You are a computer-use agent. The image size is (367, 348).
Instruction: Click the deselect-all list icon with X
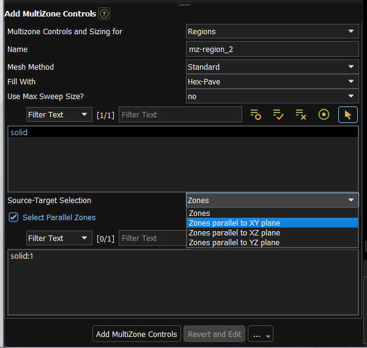300,114
